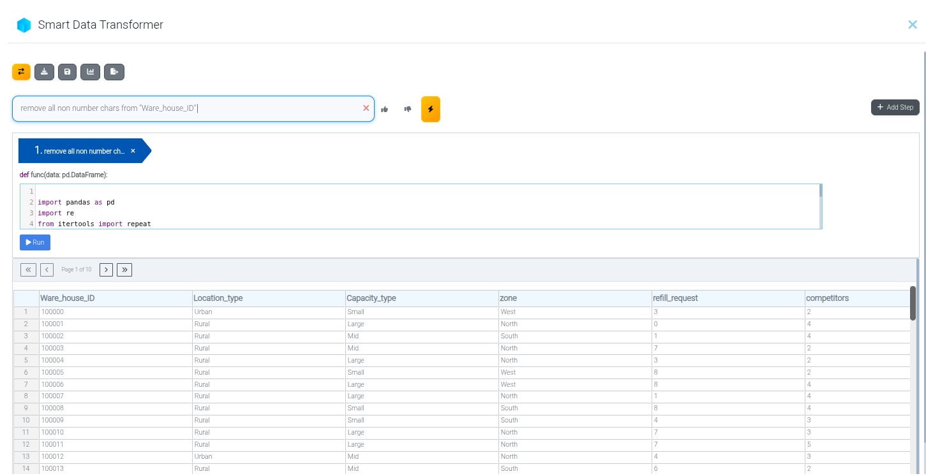
Task: Click in the transformation prompt input field
Action: pos(185,108)
